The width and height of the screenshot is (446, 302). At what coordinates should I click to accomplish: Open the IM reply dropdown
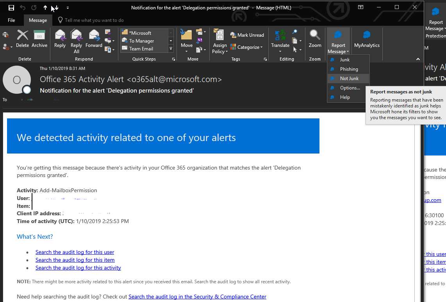[109, 41]
